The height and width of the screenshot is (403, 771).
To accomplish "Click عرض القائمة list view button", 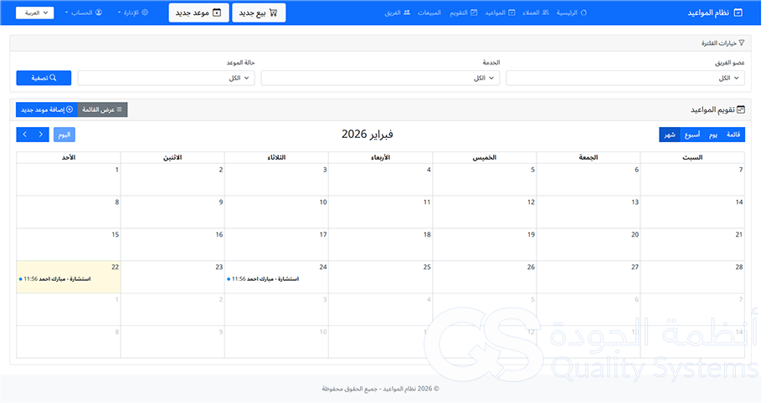I will click(x=102, y=110).
